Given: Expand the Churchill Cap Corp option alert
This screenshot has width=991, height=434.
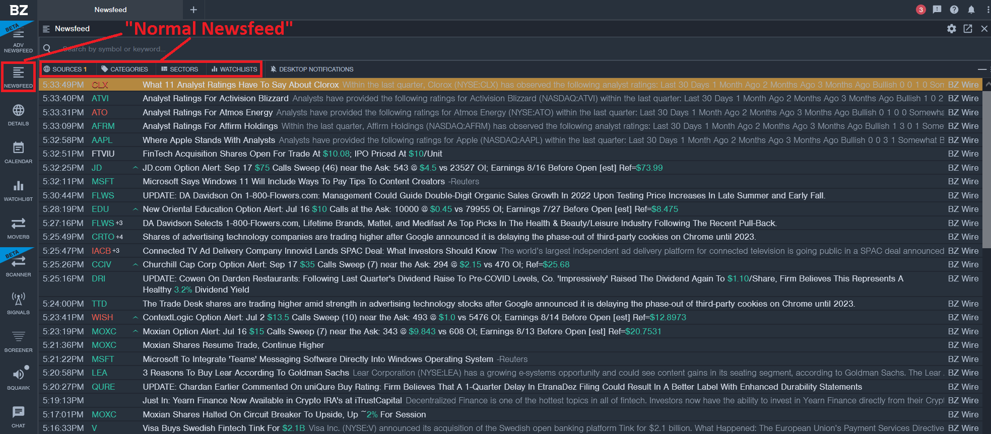Looking at the screenshot, I should 135,264.
